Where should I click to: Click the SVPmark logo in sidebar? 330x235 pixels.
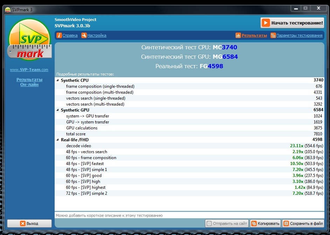29,40
